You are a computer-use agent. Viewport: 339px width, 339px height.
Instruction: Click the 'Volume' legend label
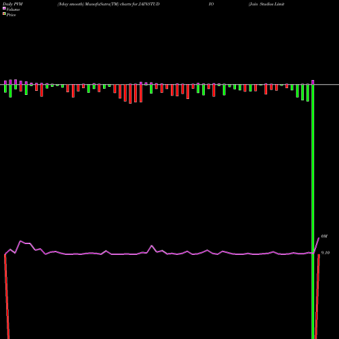click(x=13, y=9)
